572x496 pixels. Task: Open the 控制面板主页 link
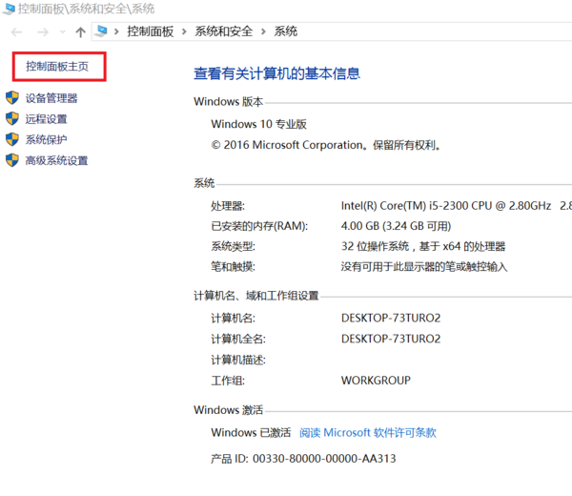[x=57, y=67]
